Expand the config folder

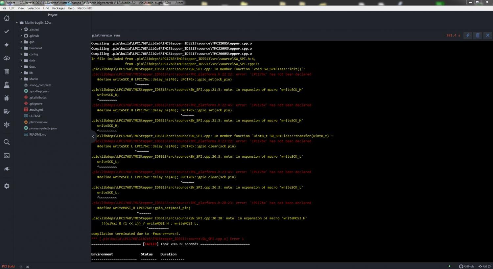point(21,54)
